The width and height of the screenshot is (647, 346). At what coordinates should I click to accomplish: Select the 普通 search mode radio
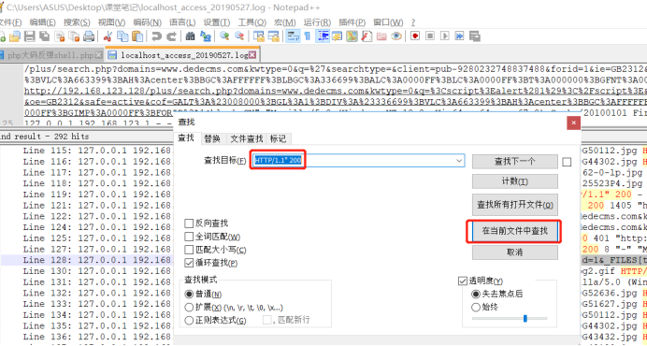point(189,295)
